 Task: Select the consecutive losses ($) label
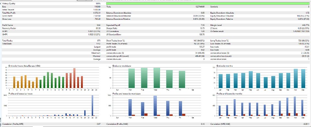[x=220, y=53]
